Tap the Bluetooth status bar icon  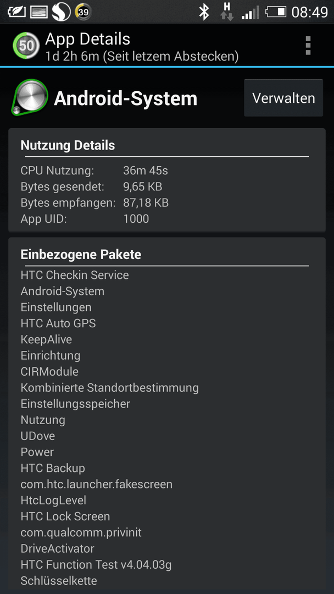(204, 12)
